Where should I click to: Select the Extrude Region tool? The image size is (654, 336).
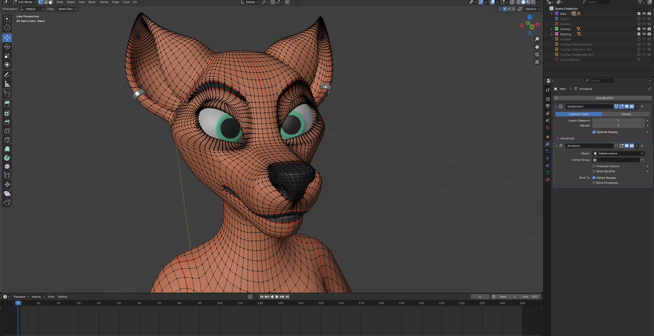click(x=7, y=104)
